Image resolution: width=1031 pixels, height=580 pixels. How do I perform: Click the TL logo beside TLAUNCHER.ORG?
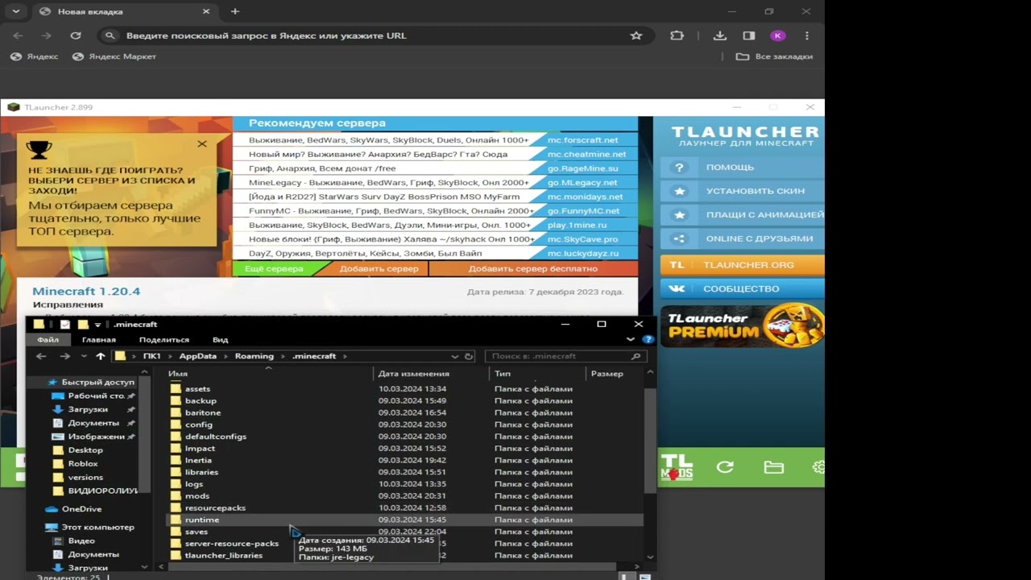click(677, 265)
